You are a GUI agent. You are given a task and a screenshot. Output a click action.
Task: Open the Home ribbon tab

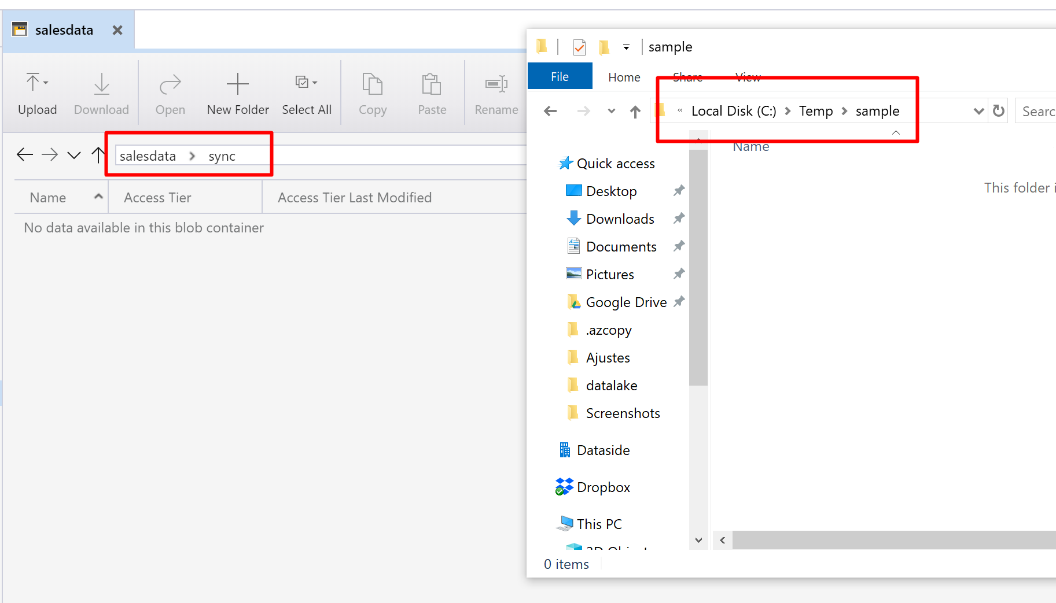click(x=624, y=77)
